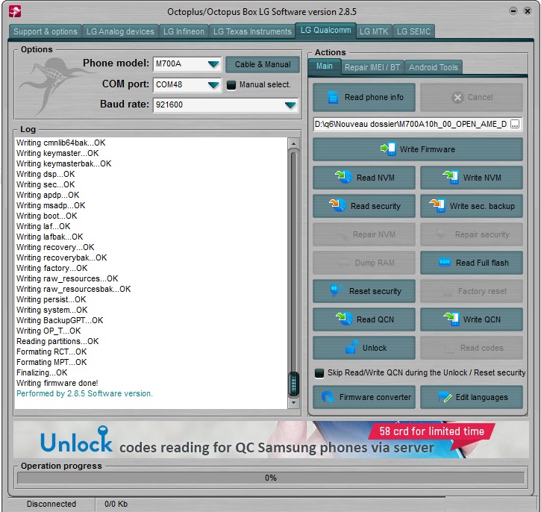
Task: Click the Unlock padlock icon
Action: point(351,347)
